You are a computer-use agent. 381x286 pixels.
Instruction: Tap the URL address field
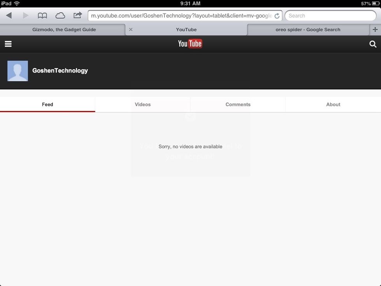(185, 16)
